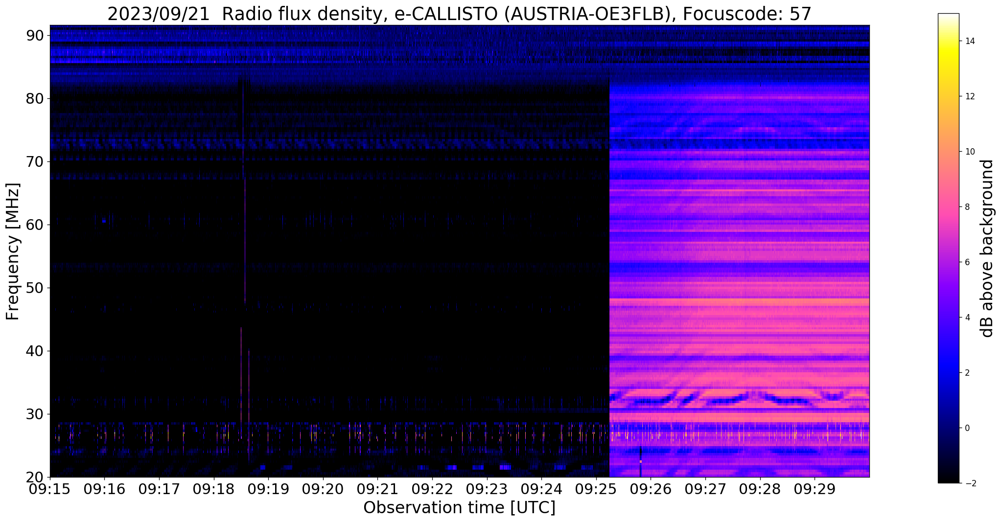
Task: Click the colorbar 10 dB tick label
Action: click(x=970, y=152)
